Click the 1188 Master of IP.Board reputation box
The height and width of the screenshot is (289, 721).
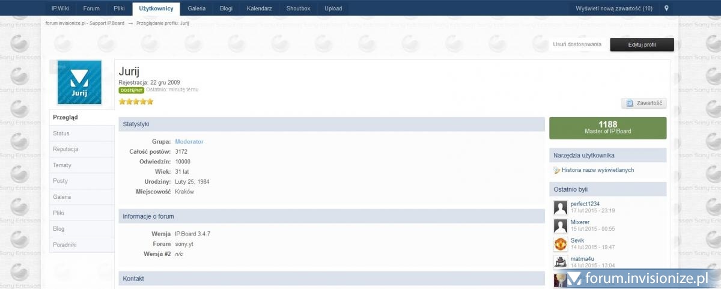(607, 128)
